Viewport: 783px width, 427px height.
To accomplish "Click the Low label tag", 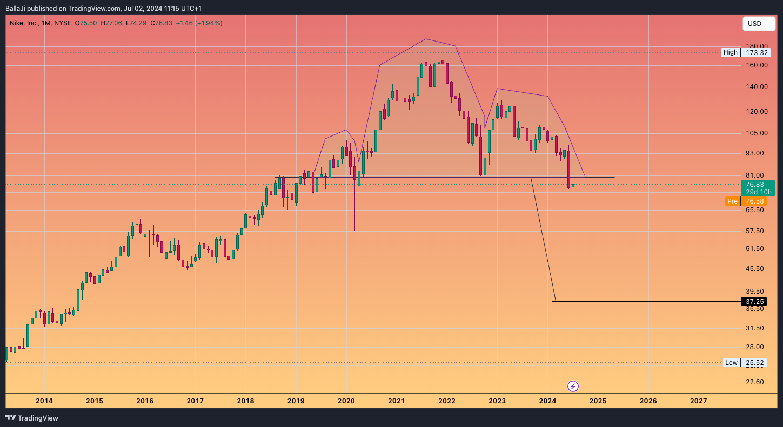I will pos(731,363).
